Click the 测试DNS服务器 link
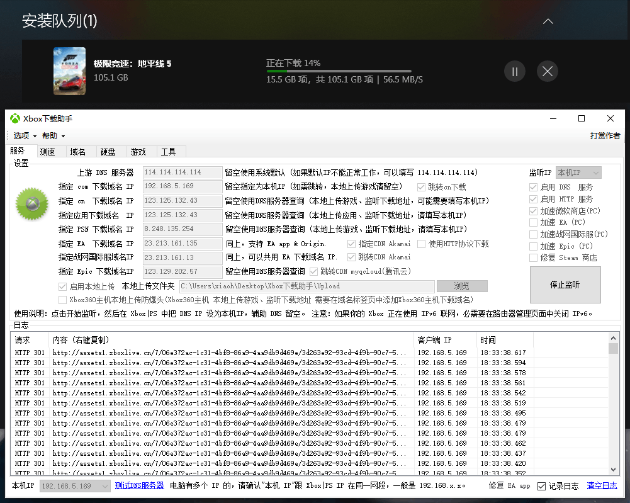 [x=140, y=485]
